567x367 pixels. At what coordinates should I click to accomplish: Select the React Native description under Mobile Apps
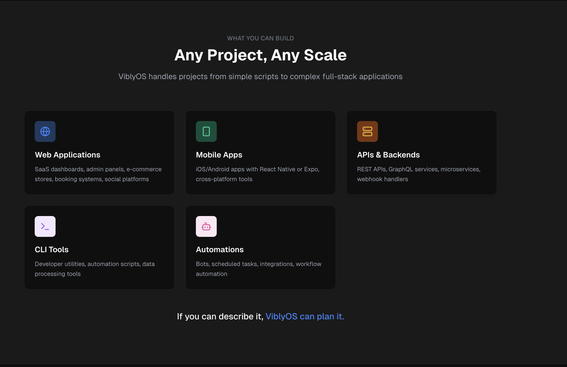tap(257, 174)
